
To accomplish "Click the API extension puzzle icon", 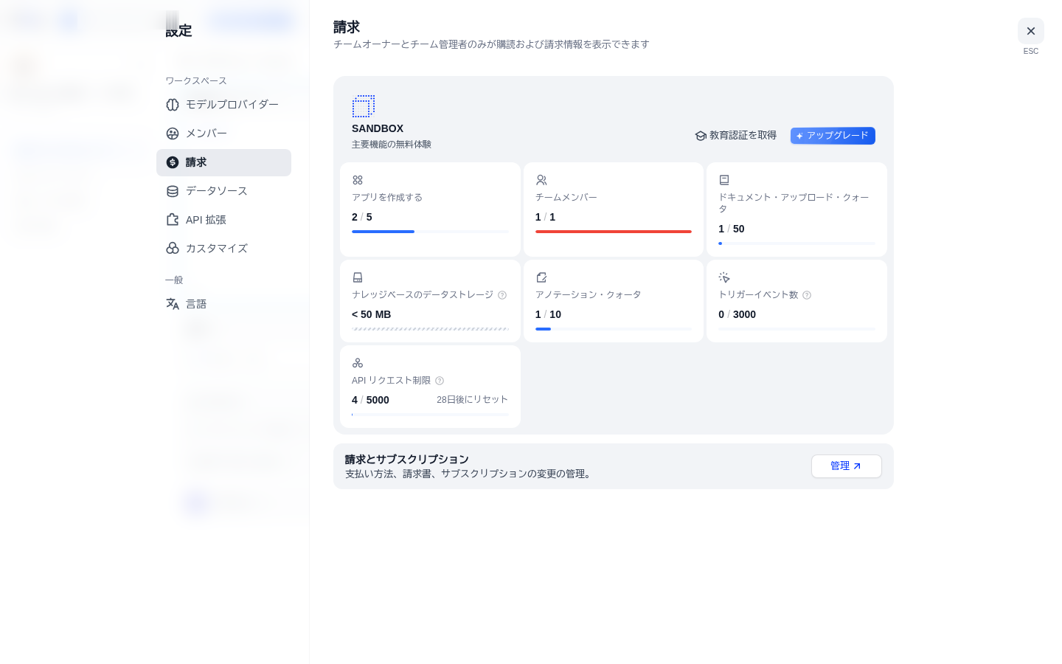I will pyautogui.click(x=173, y=220).
